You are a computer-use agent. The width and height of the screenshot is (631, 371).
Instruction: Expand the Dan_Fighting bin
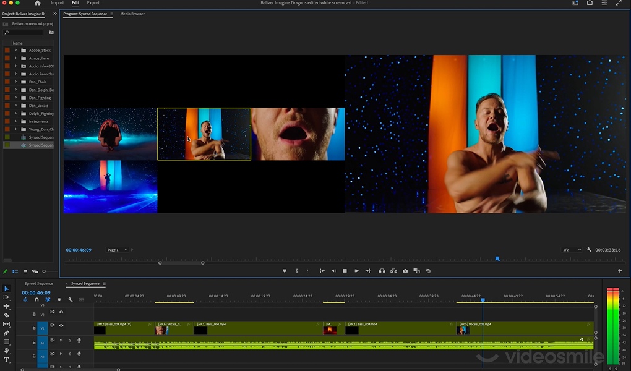tap(15, 98)
